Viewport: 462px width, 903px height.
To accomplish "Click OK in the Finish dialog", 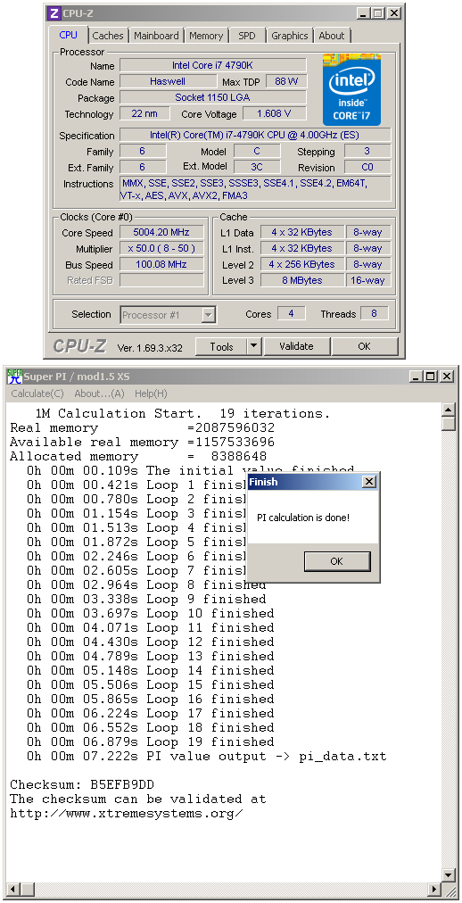I will [337, 561].
